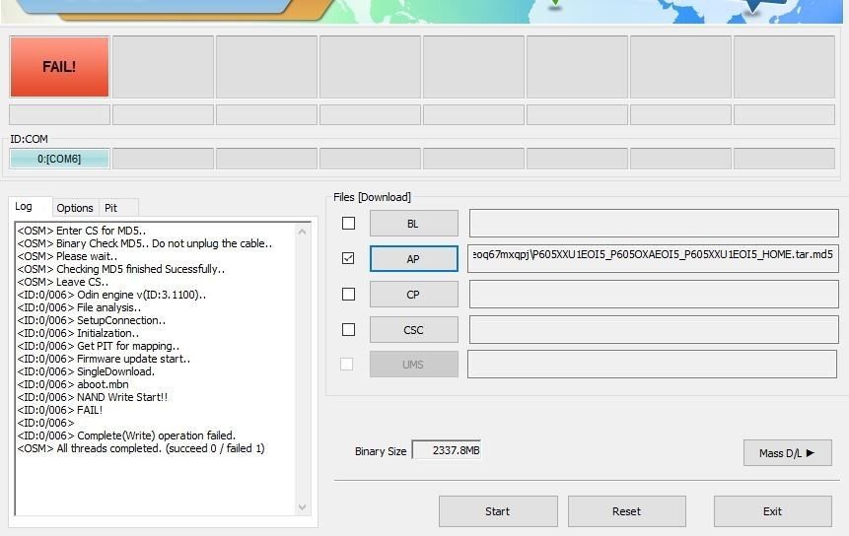Click the red FAIL! status box
Screen dimensions: 849x536
pos(59,67)
